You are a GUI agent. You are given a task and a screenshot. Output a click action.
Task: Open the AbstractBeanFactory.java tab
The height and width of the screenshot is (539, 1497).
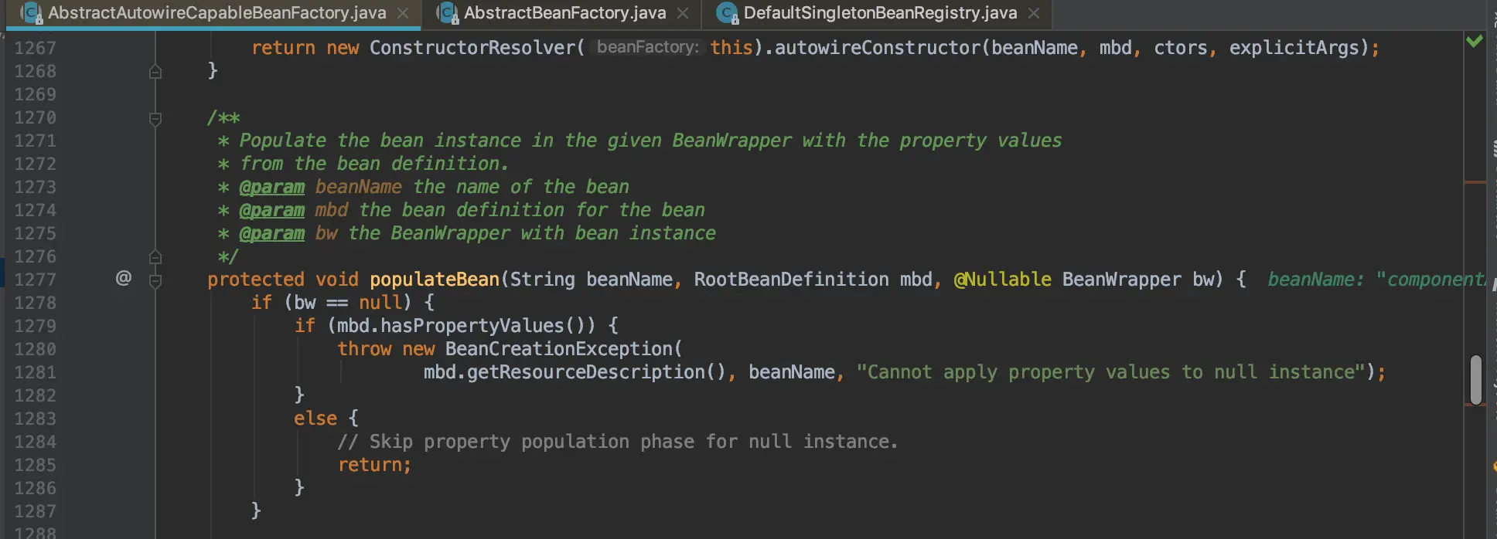[564, 13]
